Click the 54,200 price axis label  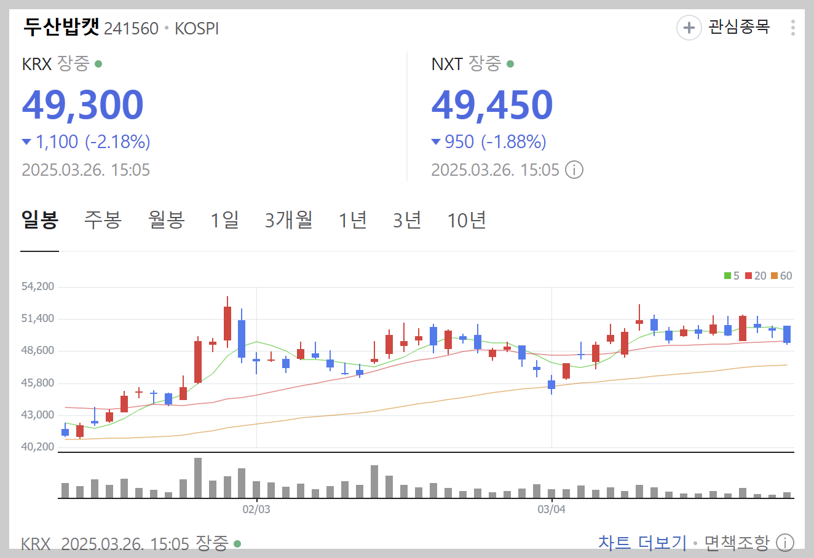click(x=38, y=286)
